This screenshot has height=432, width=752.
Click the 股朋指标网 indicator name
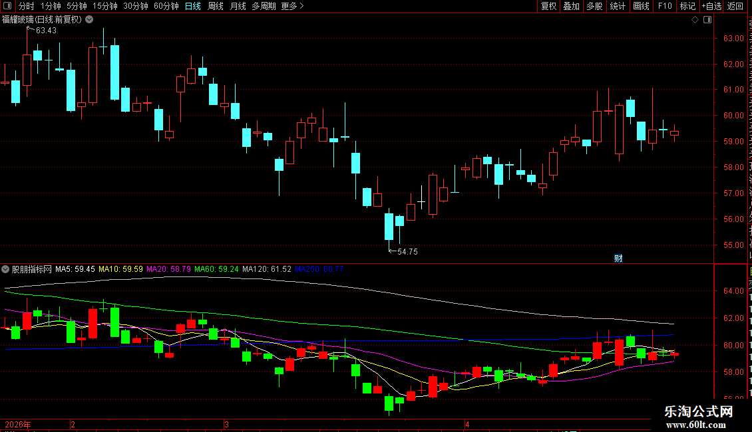click(x=32, y=269)
